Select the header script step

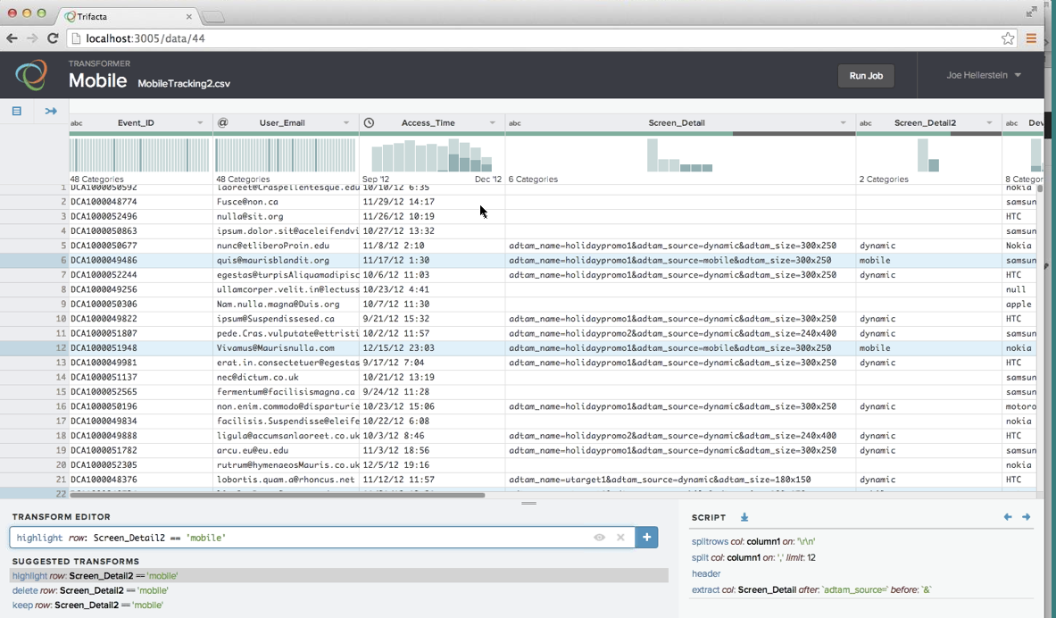(x=706, y=573)
